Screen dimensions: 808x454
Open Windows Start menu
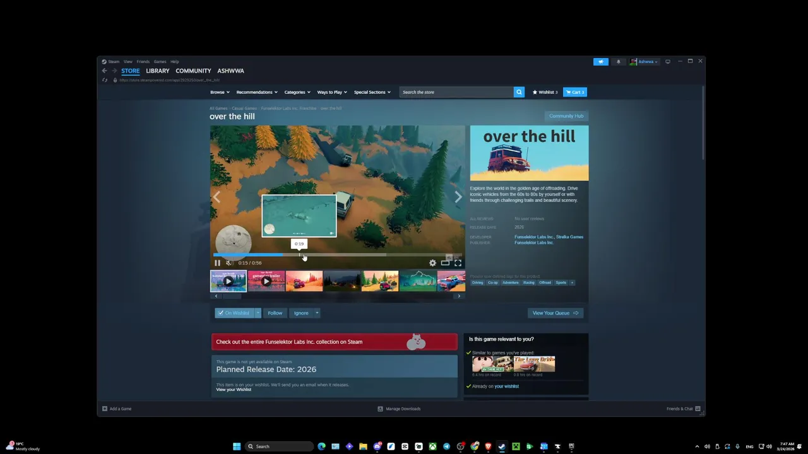click(237, 446)
